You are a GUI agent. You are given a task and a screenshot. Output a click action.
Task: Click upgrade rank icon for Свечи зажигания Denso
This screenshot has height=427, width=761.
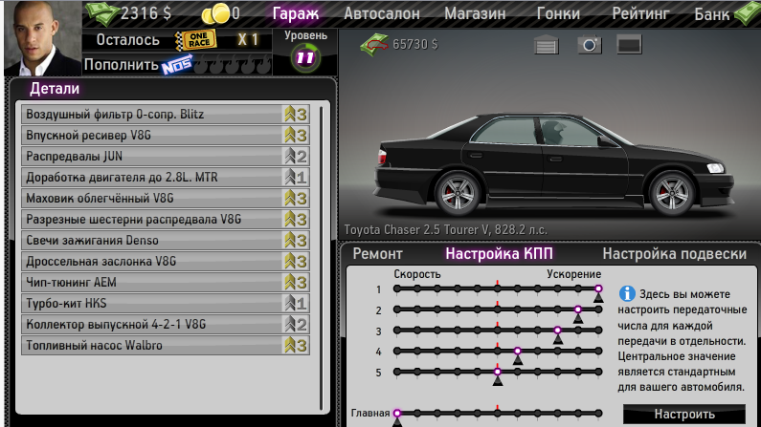click(296, 240)
